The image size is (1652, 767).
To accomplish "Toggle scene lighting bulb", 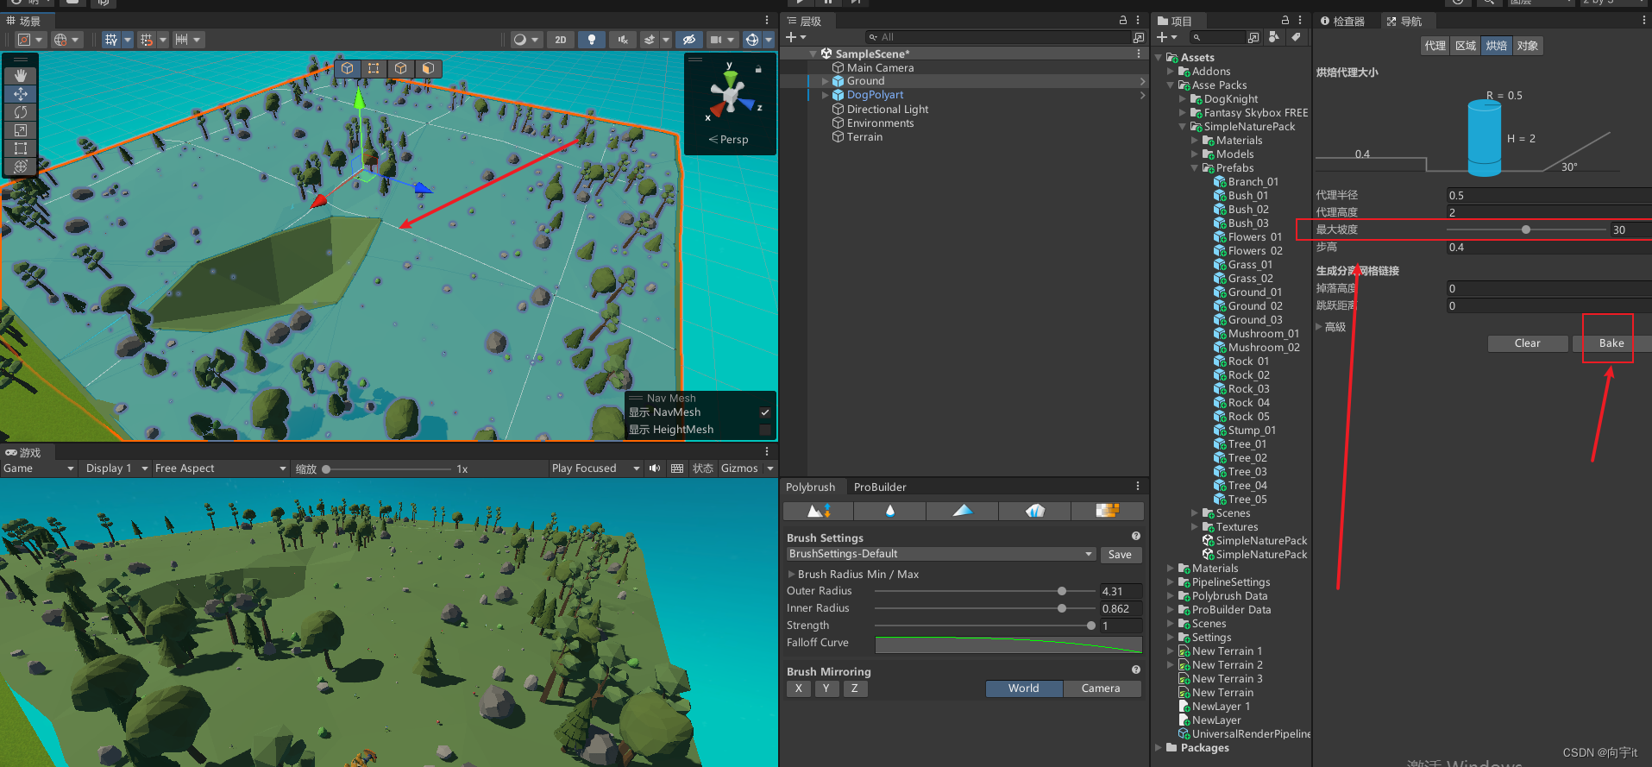I will pyautogui.click(x=592, y=40).
